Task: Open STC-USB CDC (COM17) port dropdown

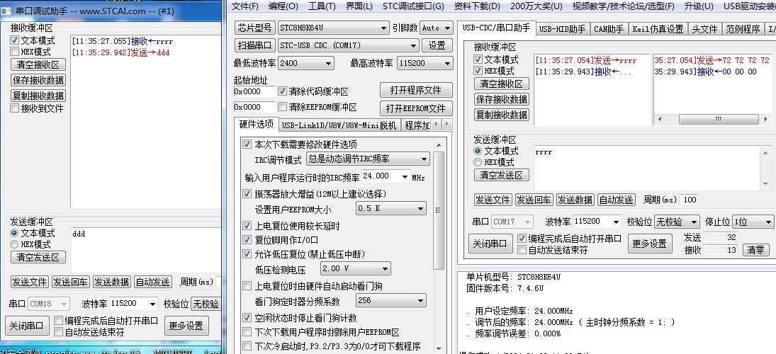Action: click(x=349, y=45)
